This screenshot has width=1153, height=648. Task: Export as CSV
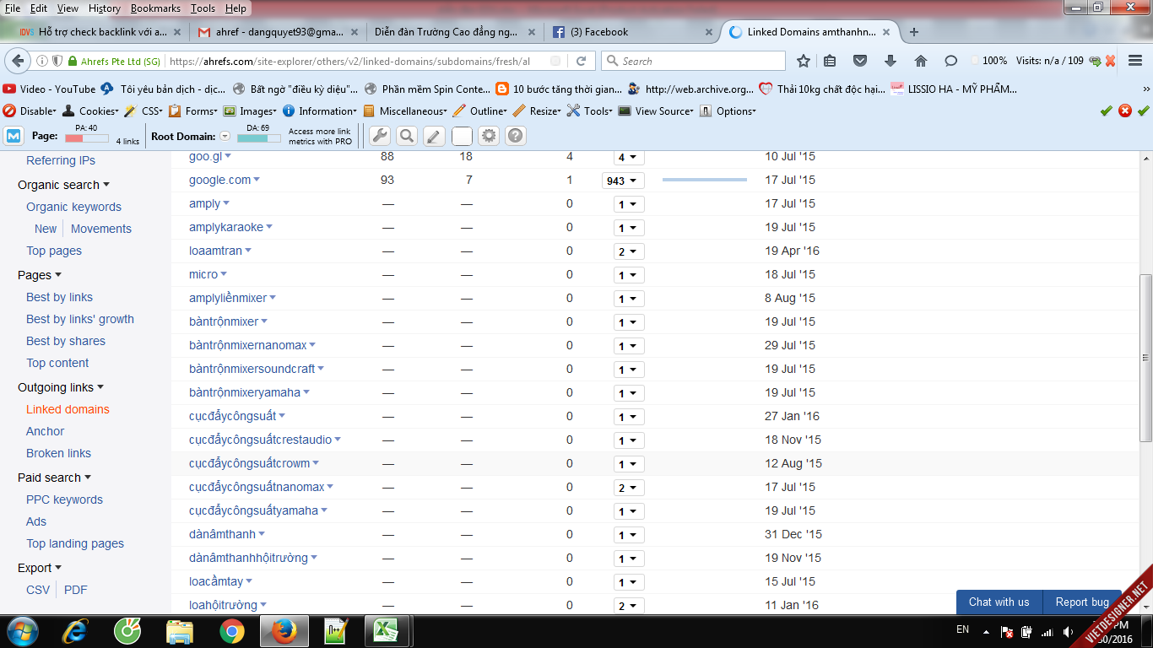pyautogui.click(x=38, y=590)
